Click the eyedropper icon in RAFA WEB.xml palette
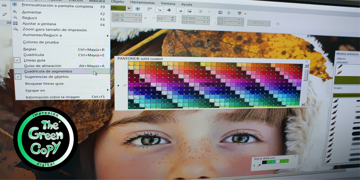The width and height of the screenshot is (360, 180). (259, 166)
